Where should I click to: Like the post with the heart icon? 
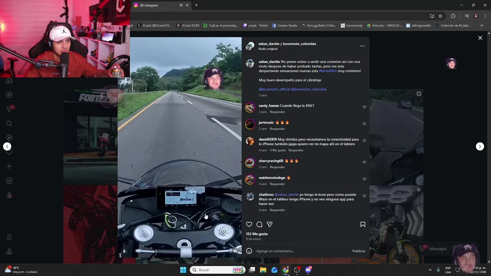coord(249,224)
